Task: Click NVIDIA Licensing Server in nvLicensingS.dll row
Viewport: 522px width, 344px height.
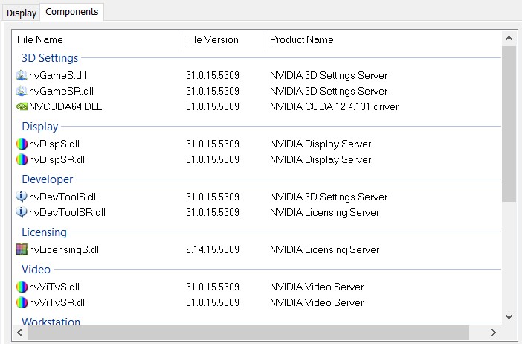Action: [x=325, y=249]
